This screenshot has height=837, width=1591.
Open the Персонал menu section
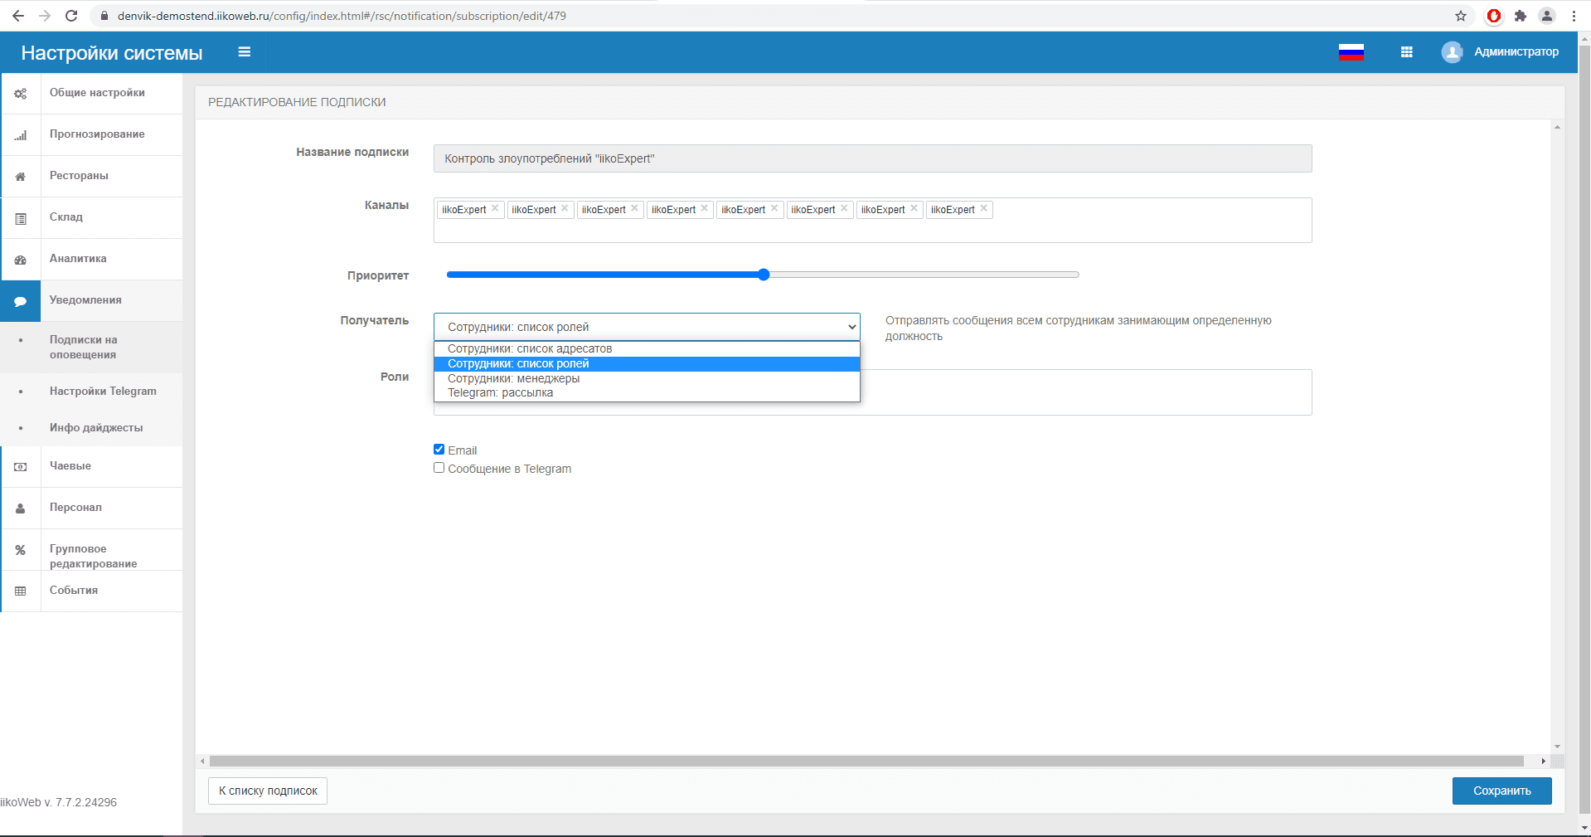pyautogui.click(x=75, y=508)
